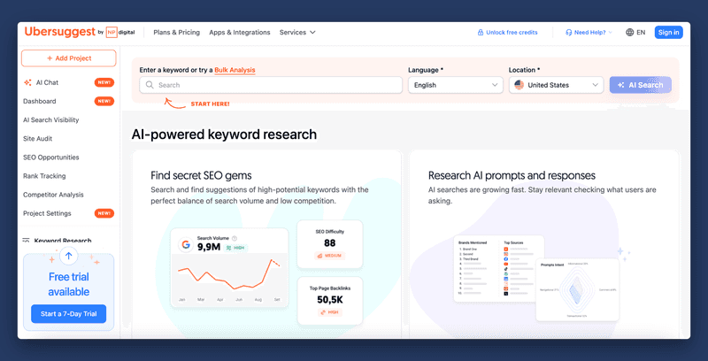The image size is (708, 361).
Task: Click the Free trial available text
Action: coord(69,284)
